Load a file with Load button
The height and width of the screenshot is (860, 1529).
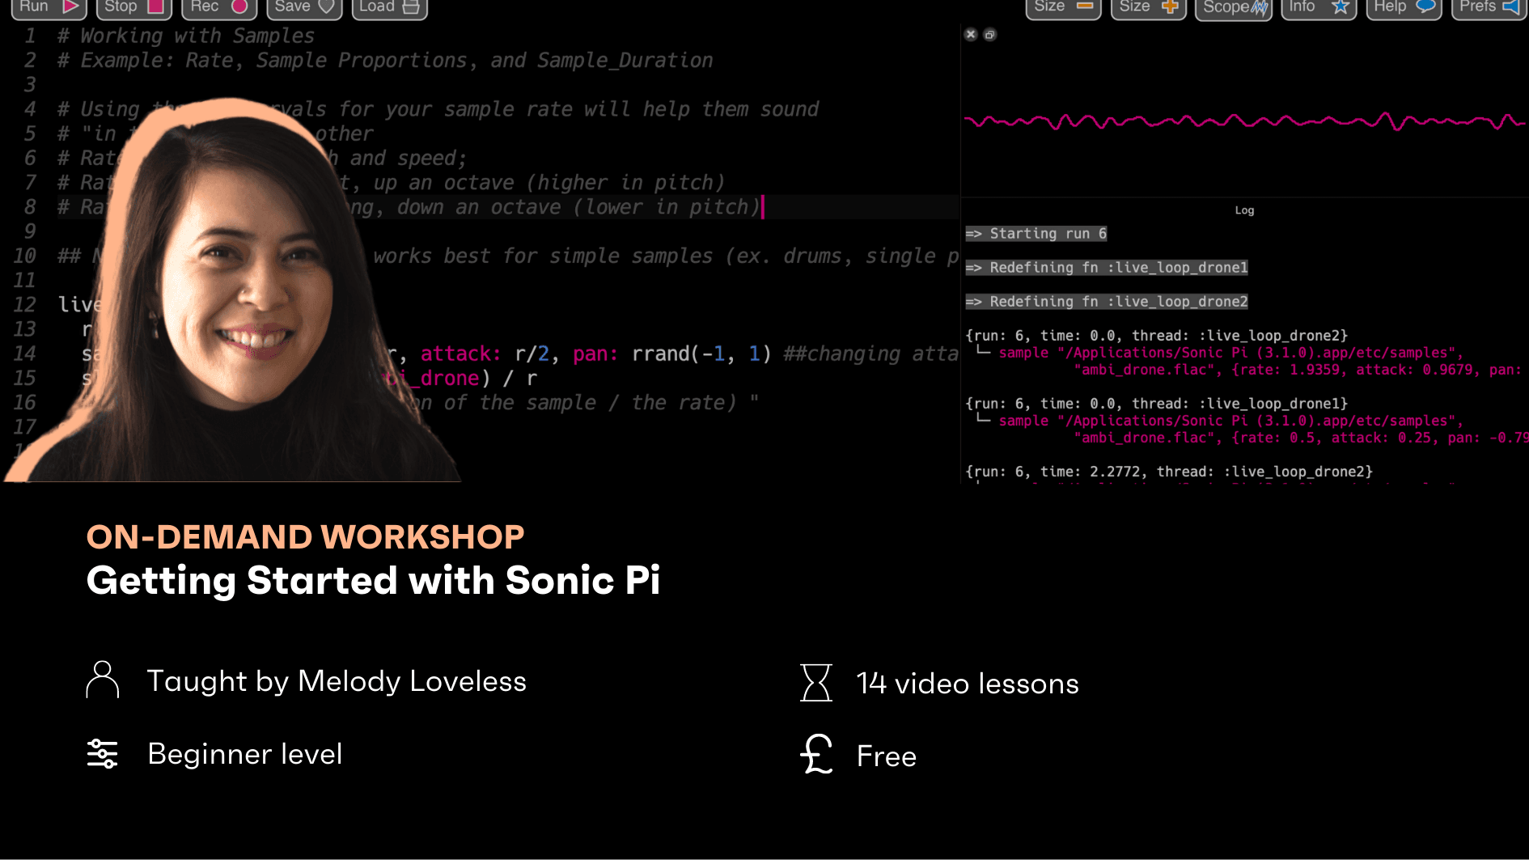(389, 7)
